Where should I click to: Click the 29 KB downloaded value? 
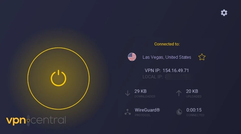[141, 91]
